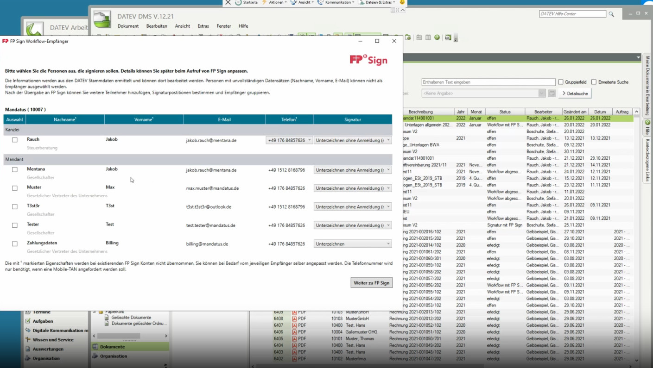Open the Fenster menu in DATEV DMS

(224, 26)
